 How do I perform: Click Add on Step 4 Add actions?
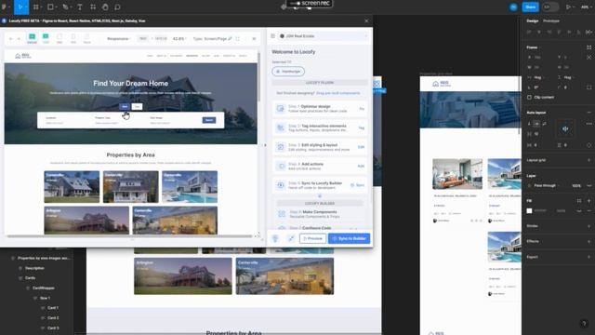pos(362,166)
